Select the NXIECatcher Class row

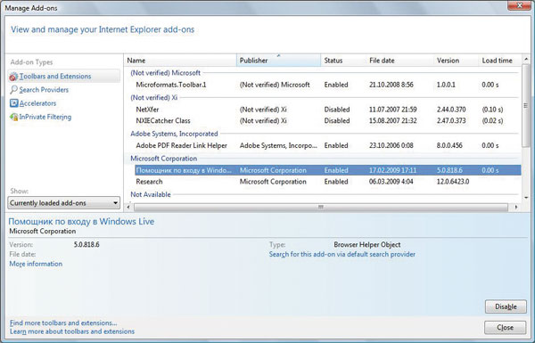click(327, 120)
